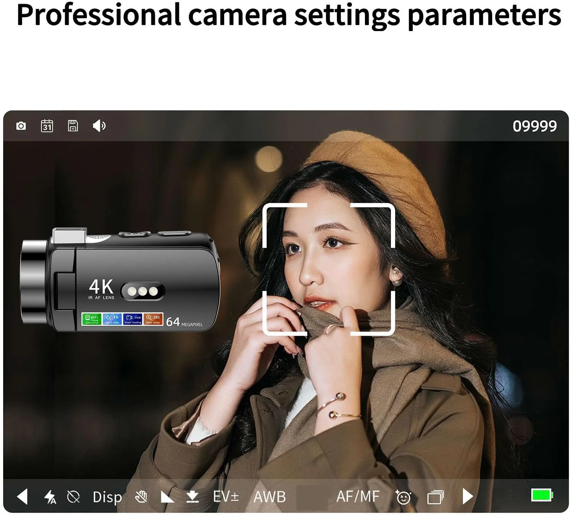Click the right arrow in the bottom bar
570x516 pixels.
tap(467, 496)
